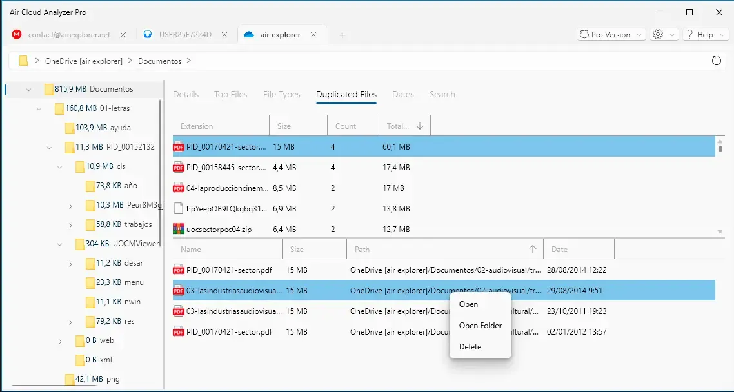
Task: Click PDF icon of file dated 23/10/2011
Action: (179, 311)
